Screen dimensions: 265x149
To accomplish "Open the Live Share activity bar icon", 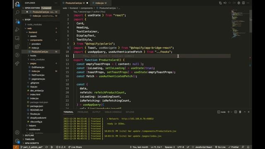I will 17,63.
